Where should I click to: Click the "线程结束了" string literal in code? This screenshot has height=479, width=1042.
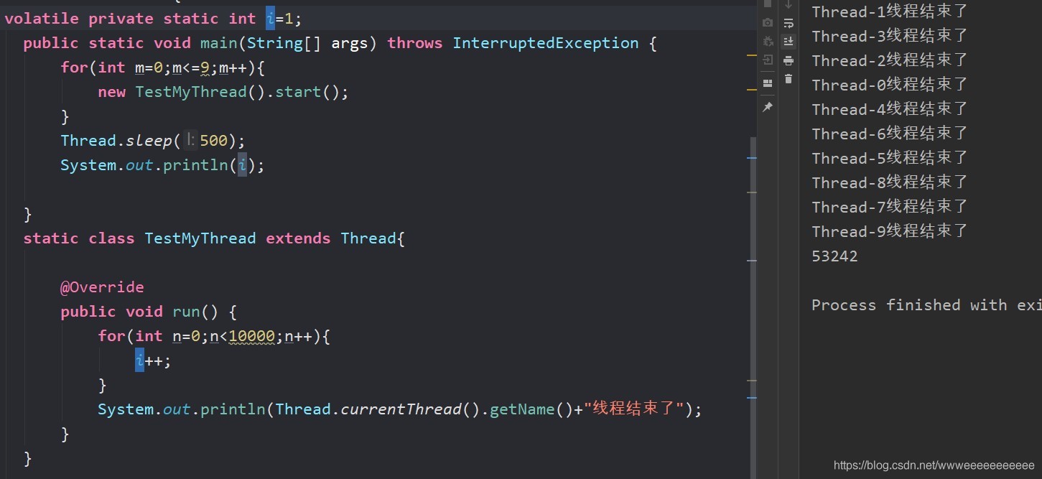click(633, 409)
